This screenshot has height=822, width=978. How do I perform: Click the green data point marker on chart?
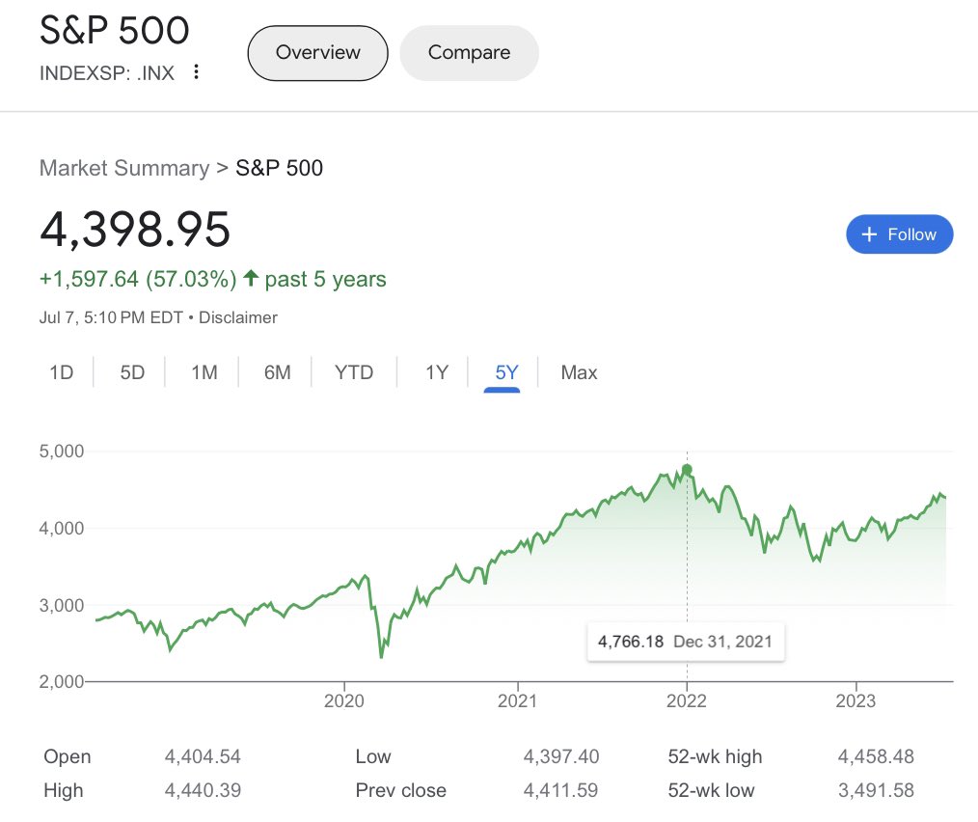[687, 469]
